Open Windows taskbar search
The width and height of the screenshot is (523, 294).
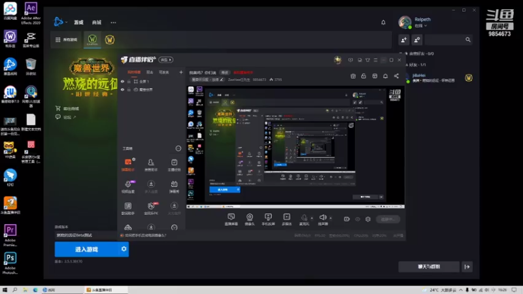[14, 290]
